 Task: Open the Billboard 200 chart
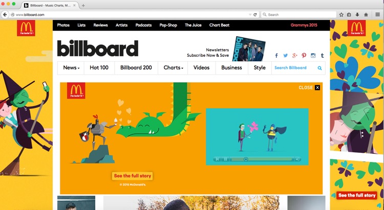click(136, 68)
